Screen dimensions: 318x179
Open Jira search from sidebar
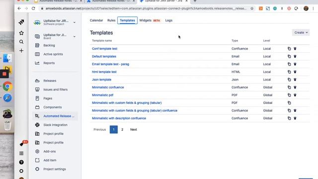[21, 42]
